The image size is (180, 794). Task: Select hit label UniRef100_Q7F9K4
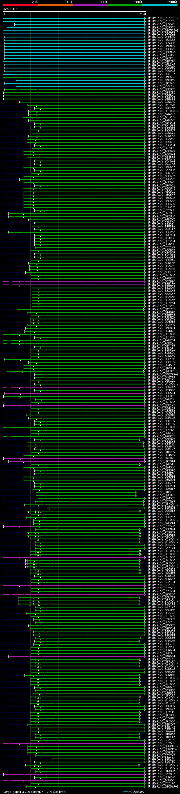pyautogui.click(x=161, y=235)
